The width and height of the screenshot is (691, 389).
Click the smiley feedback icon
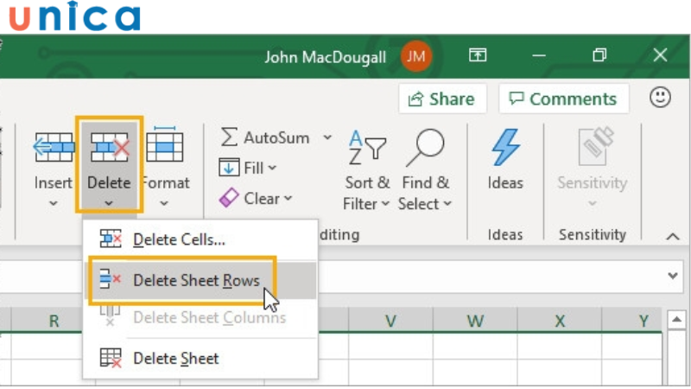tap(661, 98)
